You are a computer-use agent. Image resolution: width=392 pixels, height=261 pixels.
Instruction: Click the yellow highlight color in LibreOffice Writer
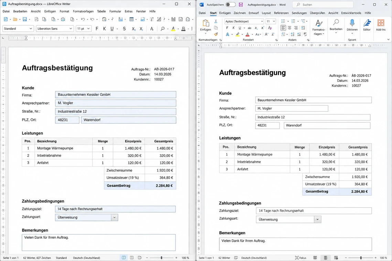tap(173, 29)
